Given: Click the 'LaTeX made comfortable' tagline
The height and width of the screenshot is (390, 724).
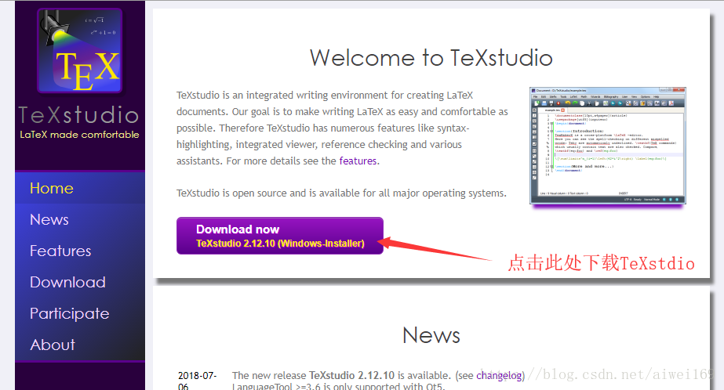Looking at the screenshot, I should coord(79,135).
